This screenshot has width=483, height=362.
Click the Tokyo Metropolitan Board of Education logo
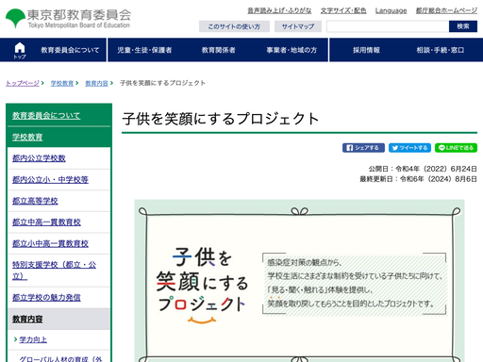(x=68, y=19)
